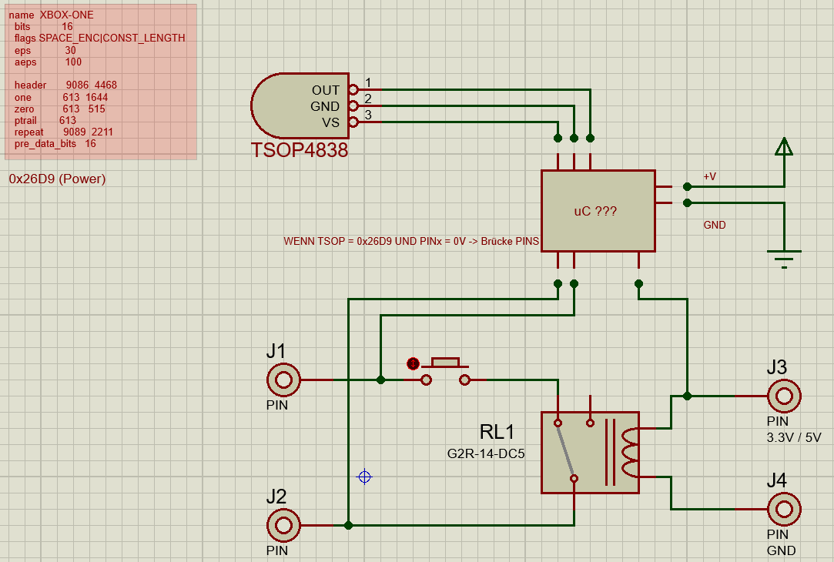834x562 pixels.
Task: Select the repeat 9089 2211 line
Action: click(63, 132)
